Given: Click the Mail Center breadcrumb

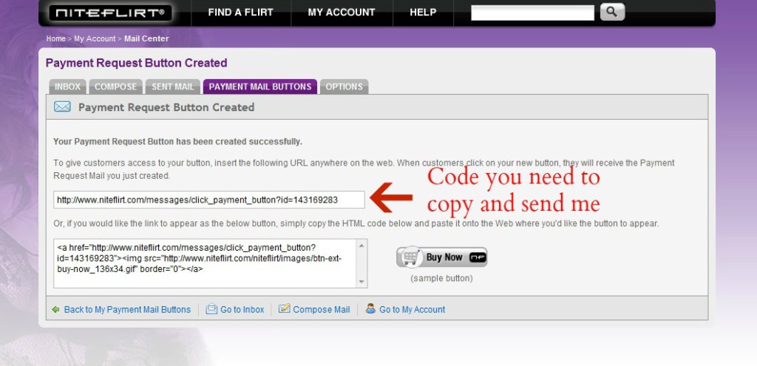Looking at the screenshot, I should click(x=146, y=38).
